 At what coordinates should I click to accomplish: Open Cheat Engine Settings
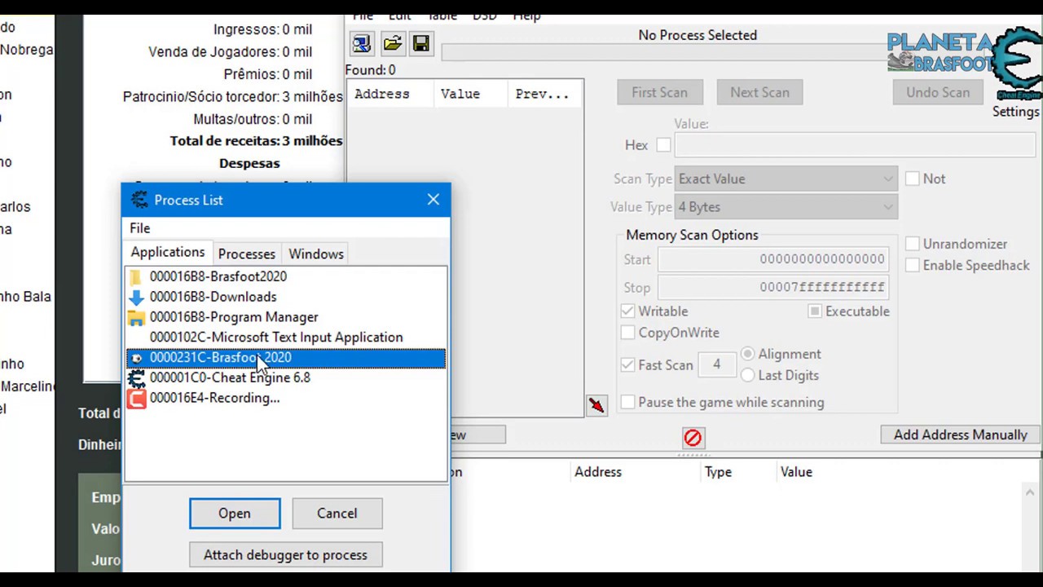pos(1016,112)
